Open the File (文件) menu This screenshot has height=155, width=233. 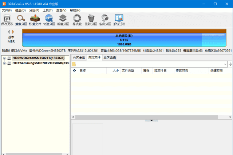click(x=7, y=10)
